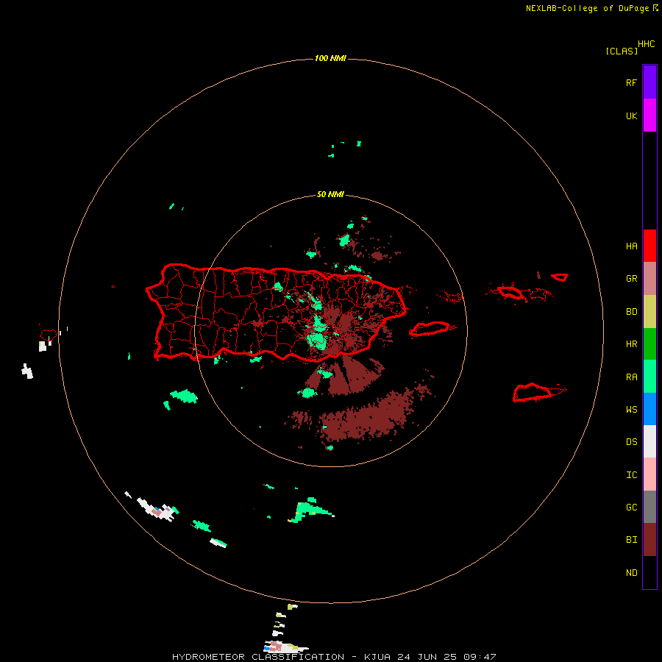Click the 'WS' legend label
The height and width of the screenshot is (662, 662).
pos(631,410)
